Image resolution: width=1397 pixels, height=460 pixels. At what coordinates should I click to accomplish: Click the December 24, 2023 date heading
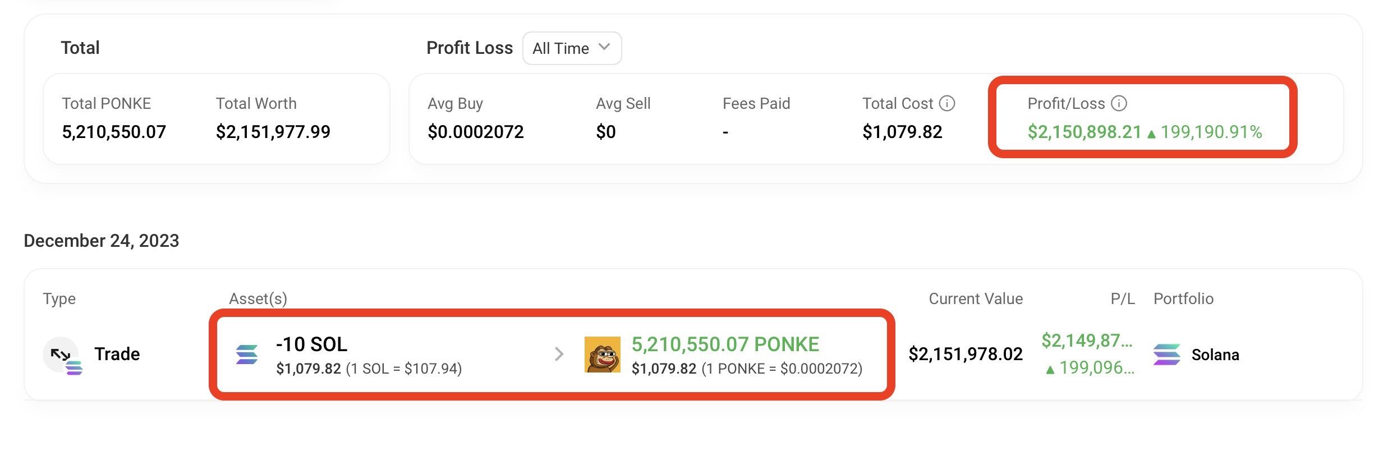pos(102,241)
